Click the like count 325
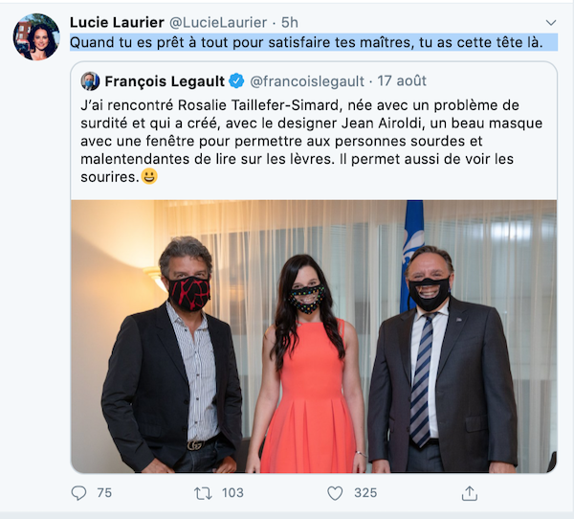This screenshot has width=574, height=519. 365,493
